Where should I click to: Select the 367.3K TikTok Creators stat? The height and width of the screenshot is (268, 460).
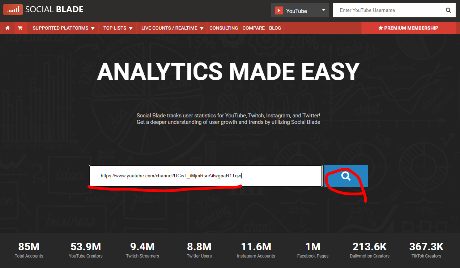click(x=426, y=250)
